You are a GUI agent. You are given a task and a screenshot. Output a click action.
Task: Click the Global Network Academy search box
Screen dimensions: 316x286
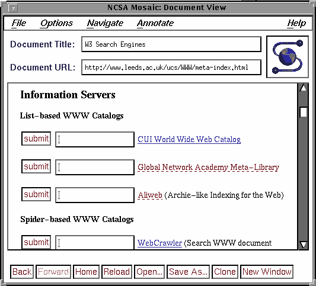coord(95,167)
